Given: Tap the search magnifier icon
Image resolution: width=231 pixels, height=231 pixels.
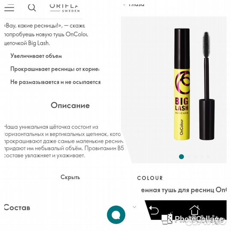Looking at the screenshot, I should point(32,8).
